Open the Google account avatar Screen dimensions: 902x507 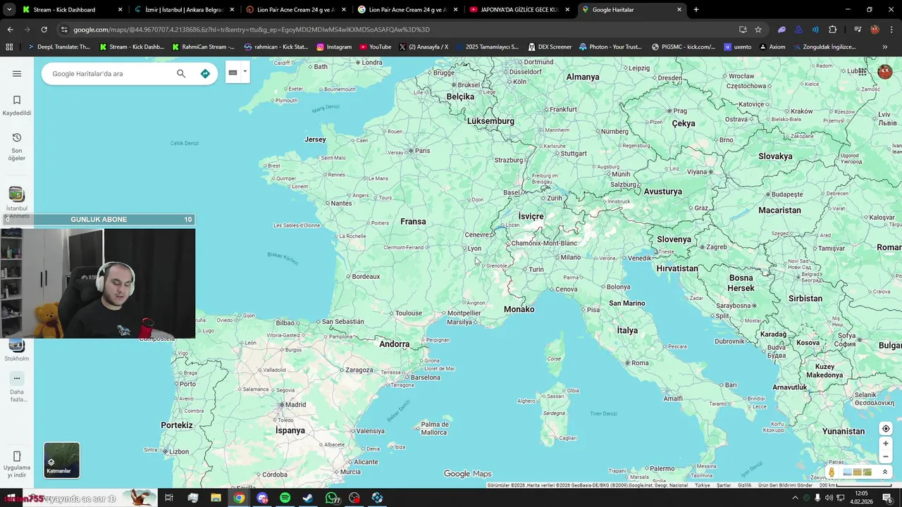[x=884, y=72]
